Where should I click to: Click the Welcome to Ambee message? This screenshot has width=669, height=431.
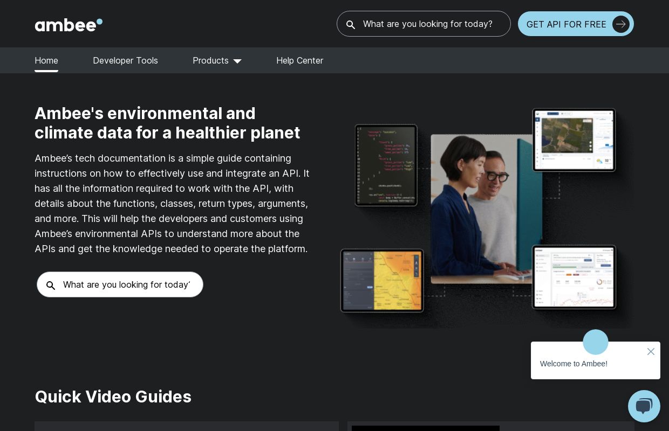(x=574, y=364)
